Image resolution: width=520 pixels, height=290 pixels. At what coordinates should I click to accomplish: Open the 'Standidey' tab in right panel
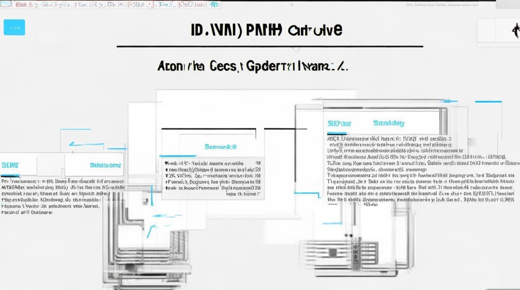pyautogui.click(x=388, y=123)
